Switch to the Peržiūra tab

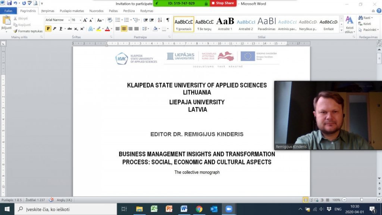coord(129,11)
